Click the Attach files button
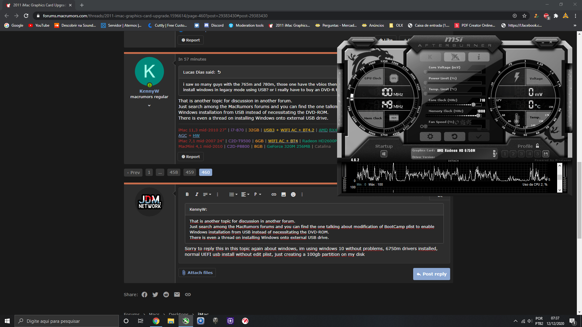The width and height of the screenshot is (582, 327). coord(197,272)
